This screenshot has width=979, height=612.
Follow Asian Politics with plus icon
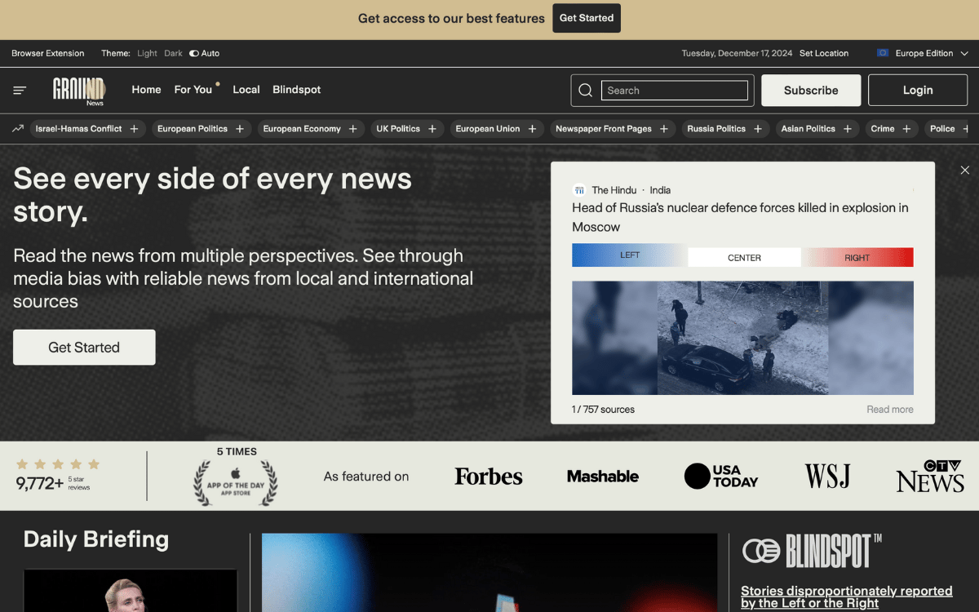pyautogui.click(x=848, y=129)
